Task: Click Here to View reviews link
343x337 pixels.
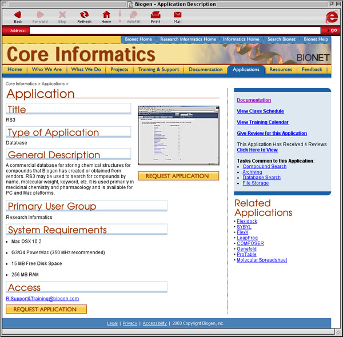Action: tap(257, 150)
